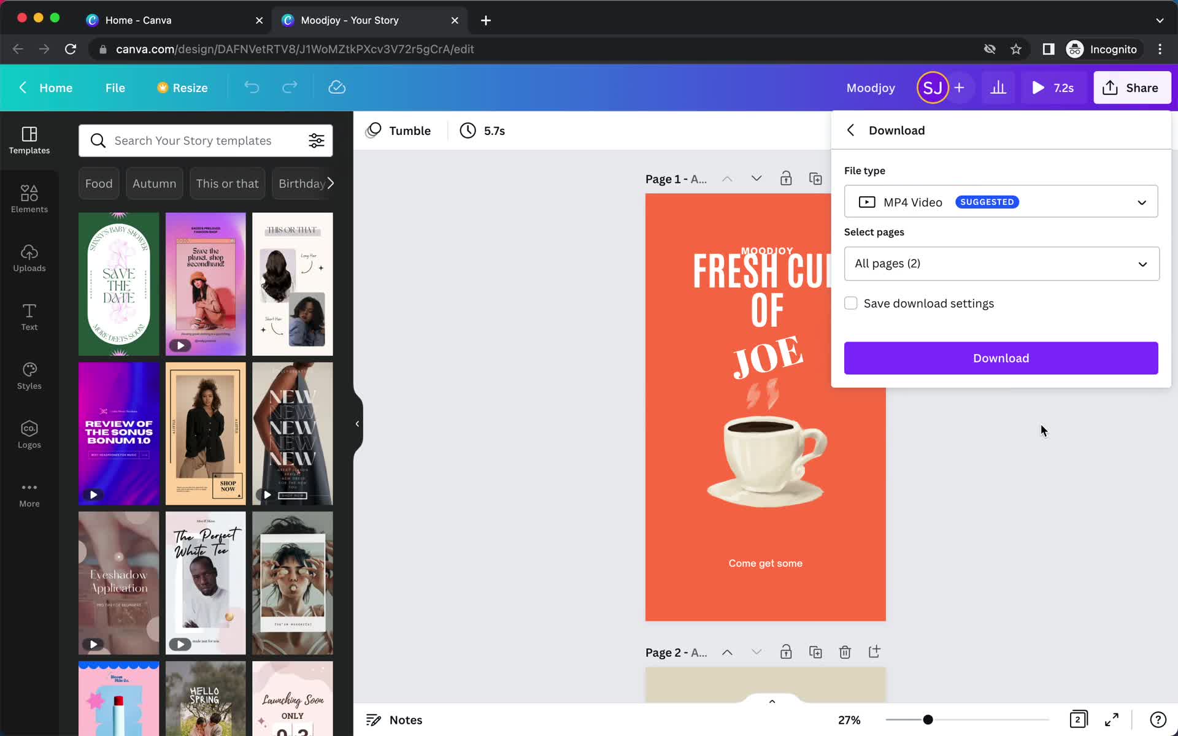Click the Templates panel icon

29,139
